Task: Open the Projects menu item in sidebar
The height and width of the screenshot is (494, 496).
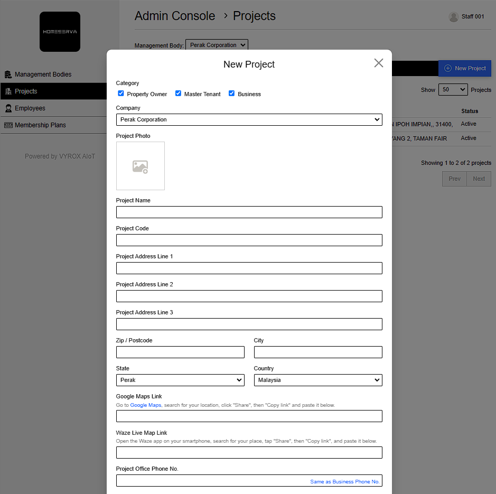Action: 26,91
